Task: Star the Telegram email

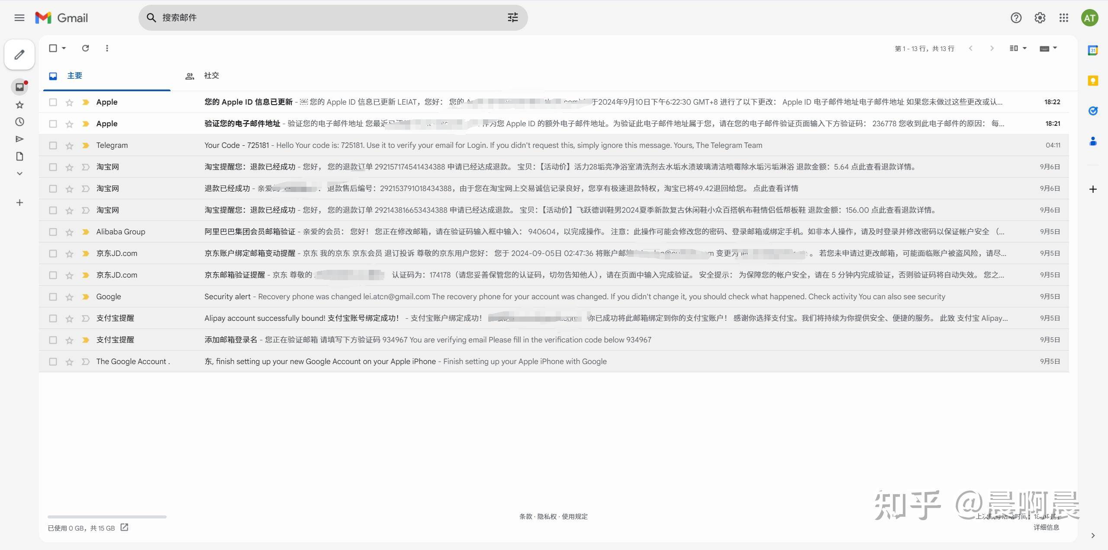Action: 69,146
